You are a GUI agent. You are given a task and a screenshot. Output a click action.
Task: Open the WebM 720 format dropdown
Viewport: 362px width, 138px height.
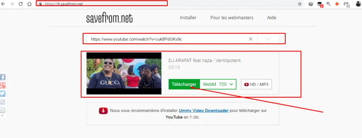click(x=218, y=84)
